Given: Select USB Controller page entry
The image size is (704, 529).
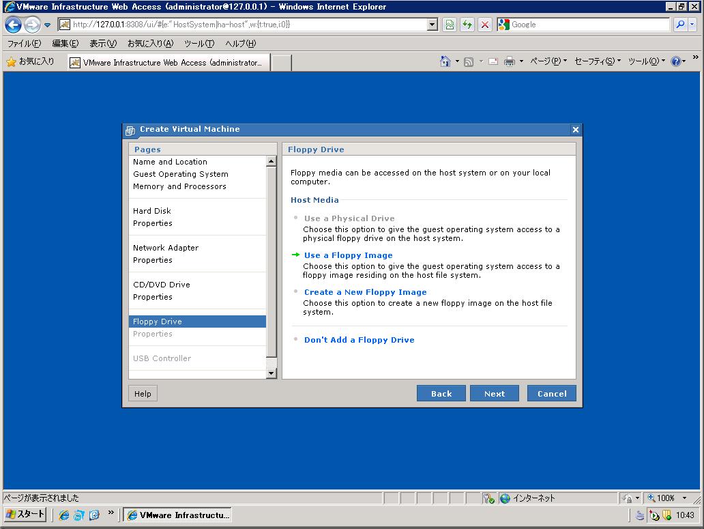Looking at the screenshot, I should click(162, 358).
